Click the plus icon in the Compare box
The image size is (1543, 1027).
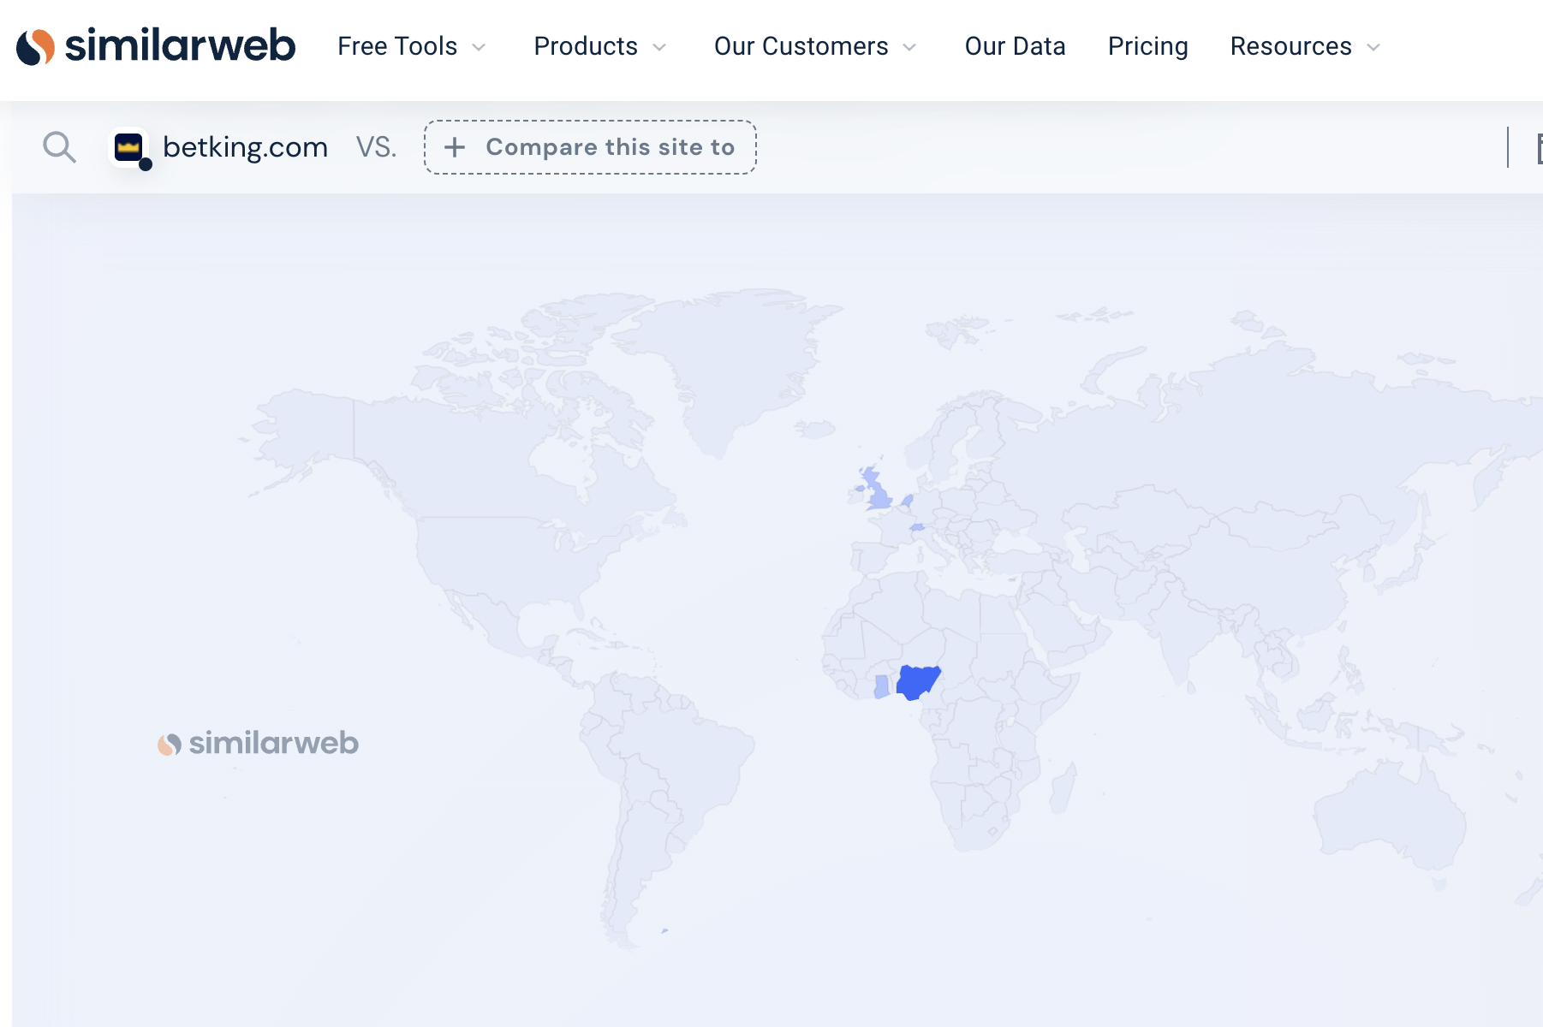(x=455, y=147)
